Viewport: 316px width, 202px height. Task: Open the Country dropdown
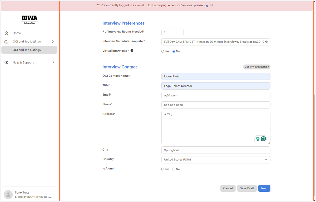(x=216, y=160)
